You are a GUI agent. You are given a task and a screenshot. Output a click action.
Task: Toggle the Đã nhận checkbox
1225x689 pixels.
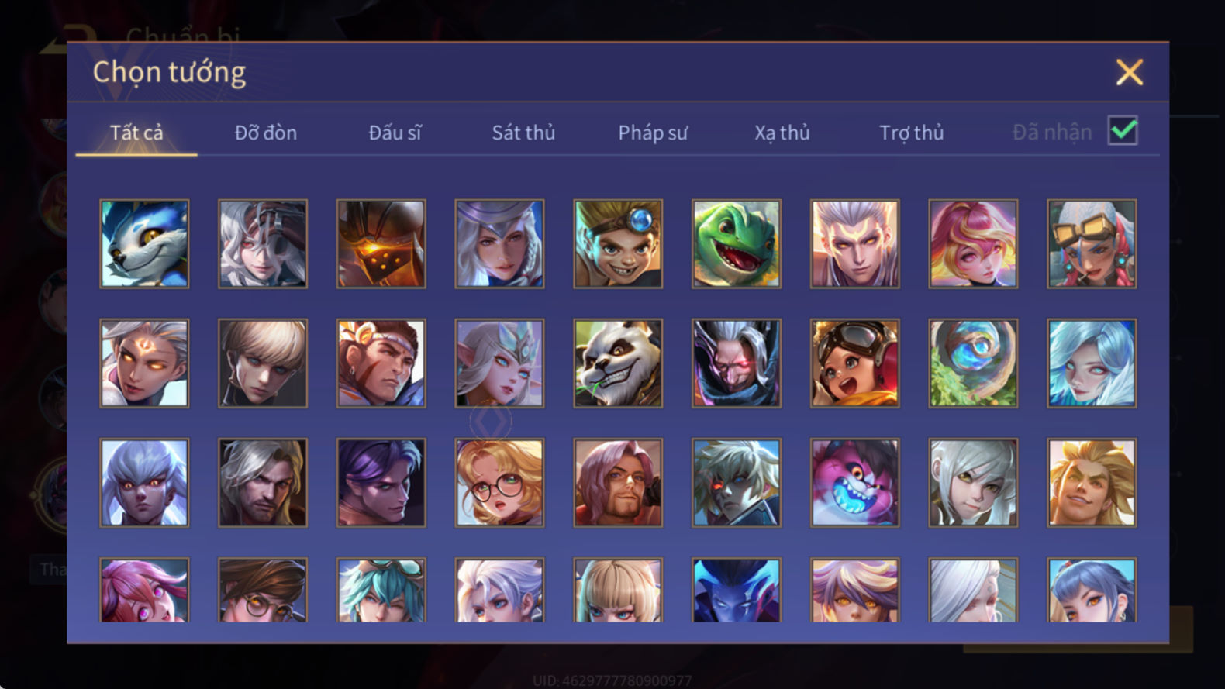point(1123,131)
